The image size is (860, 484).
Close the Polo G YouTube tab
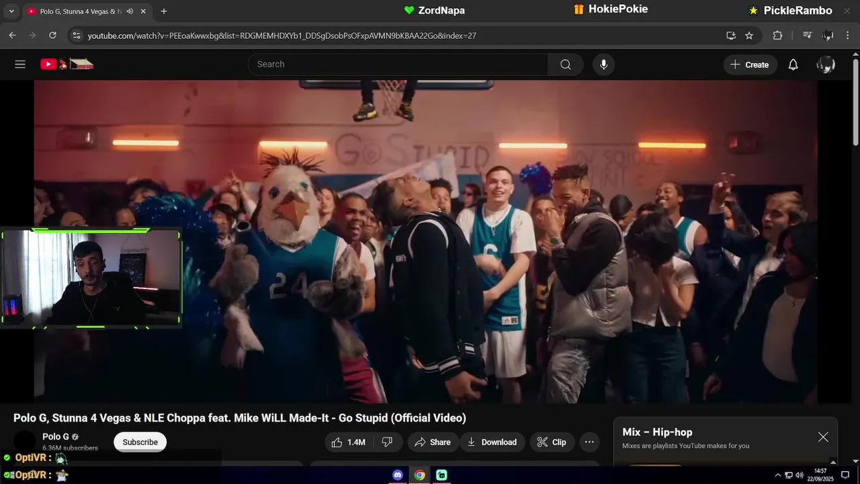[x=143, y=11]
